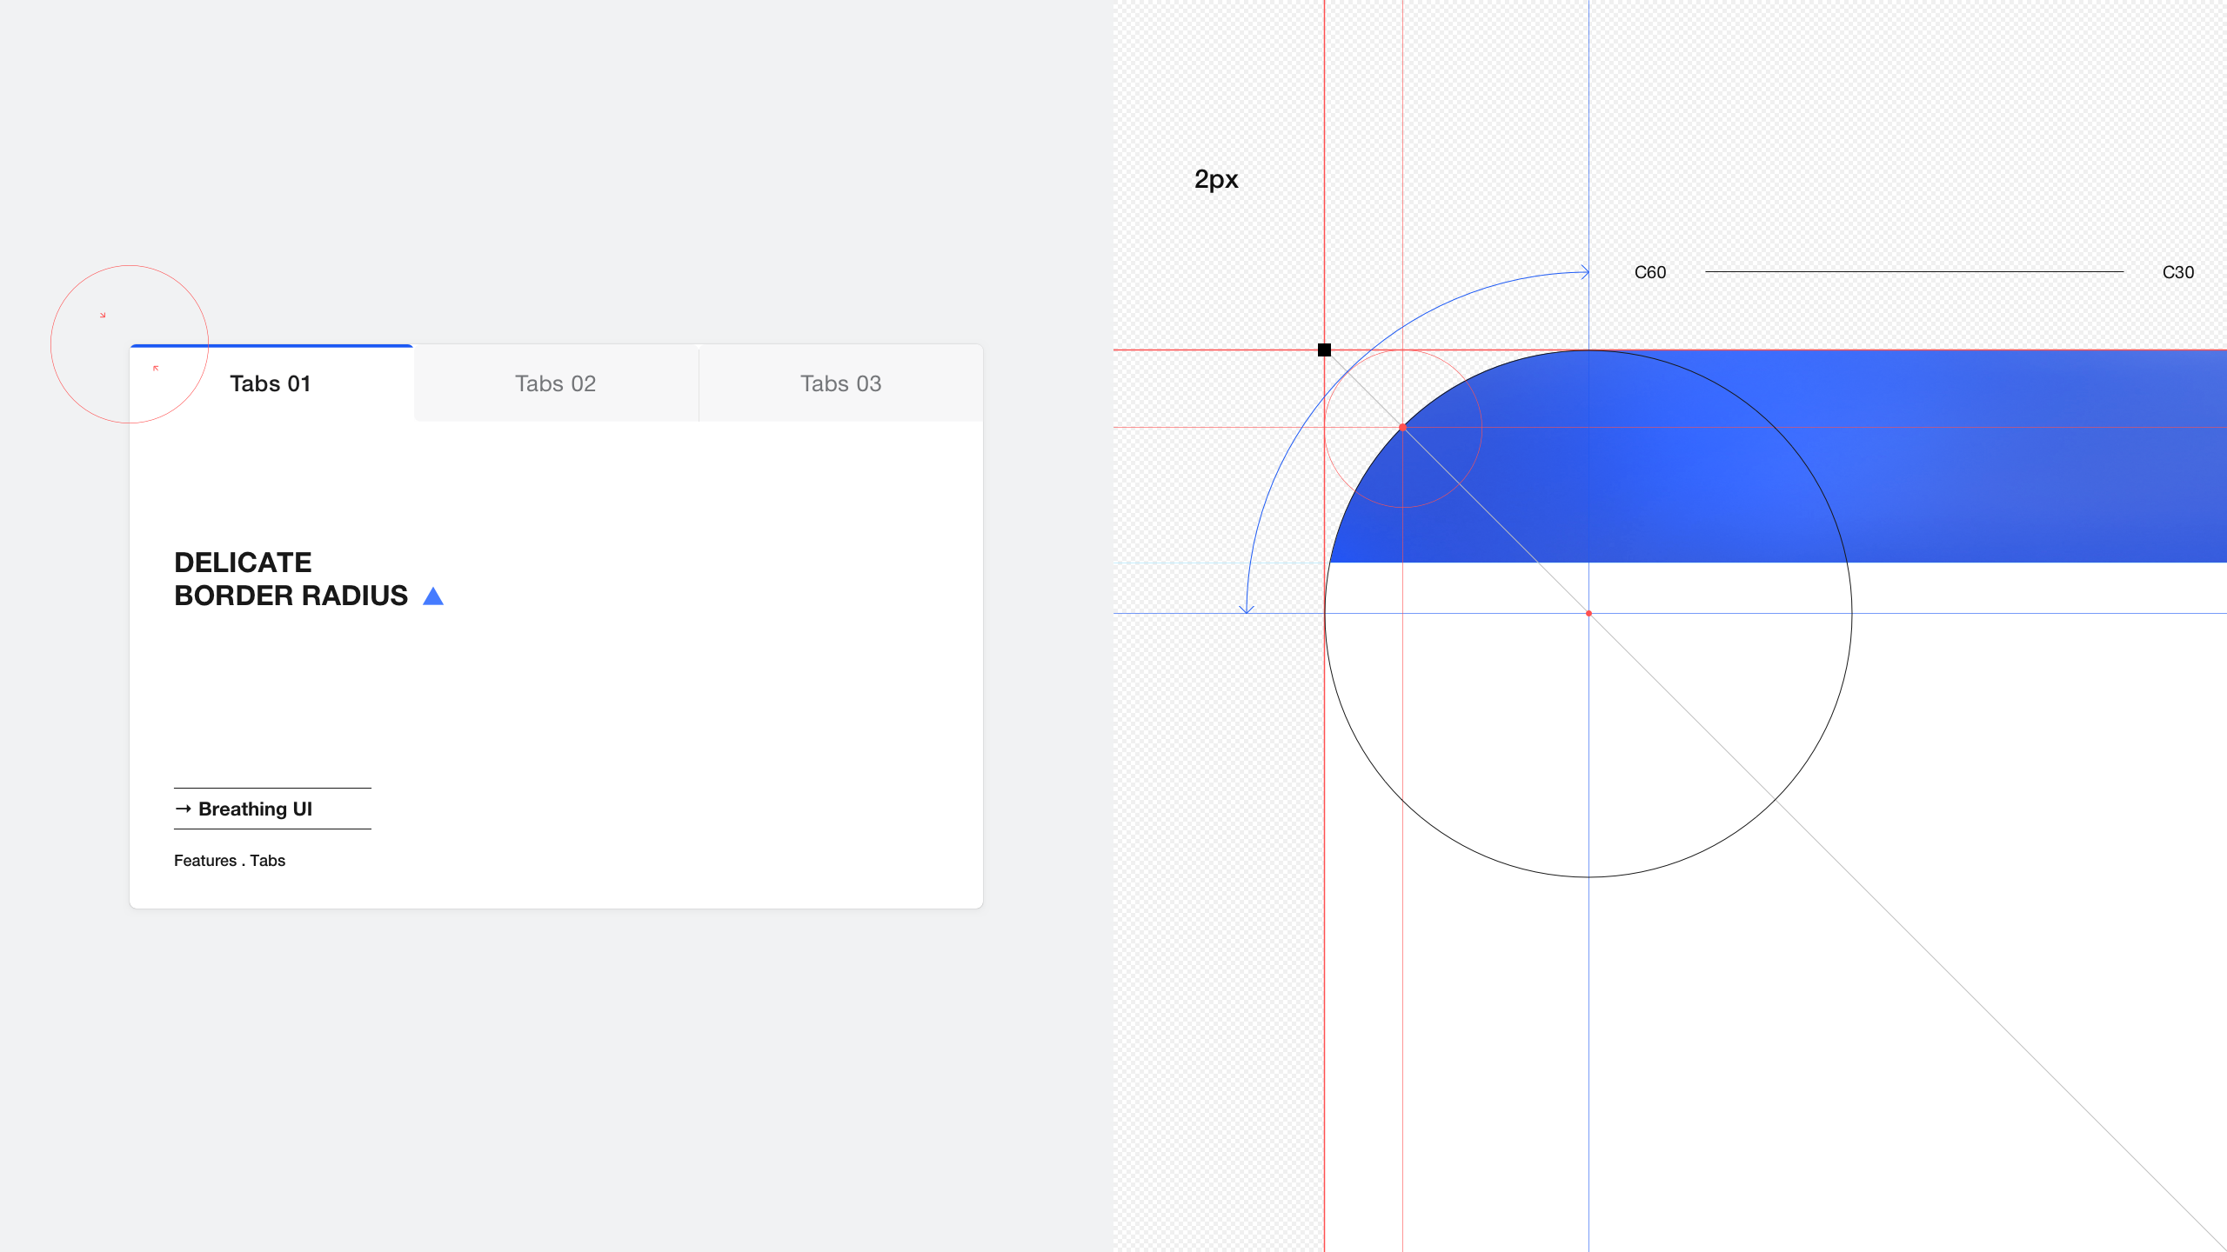
Task: Click the Features . Tabs label
Action: [230, 860]
